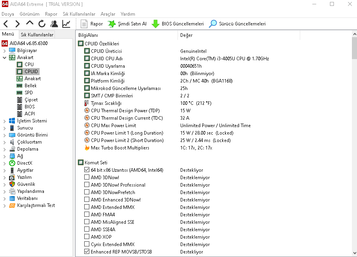357x257 pixels.
Task: Click the Windows logo İşletim Sistemi icon
Action: click(x=12, y=121)
